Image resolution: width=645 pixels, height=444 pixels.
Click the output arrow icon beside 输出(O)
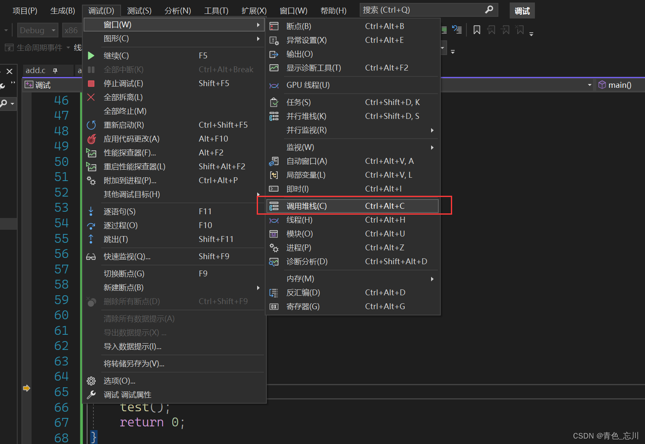[x=274, y=54]
